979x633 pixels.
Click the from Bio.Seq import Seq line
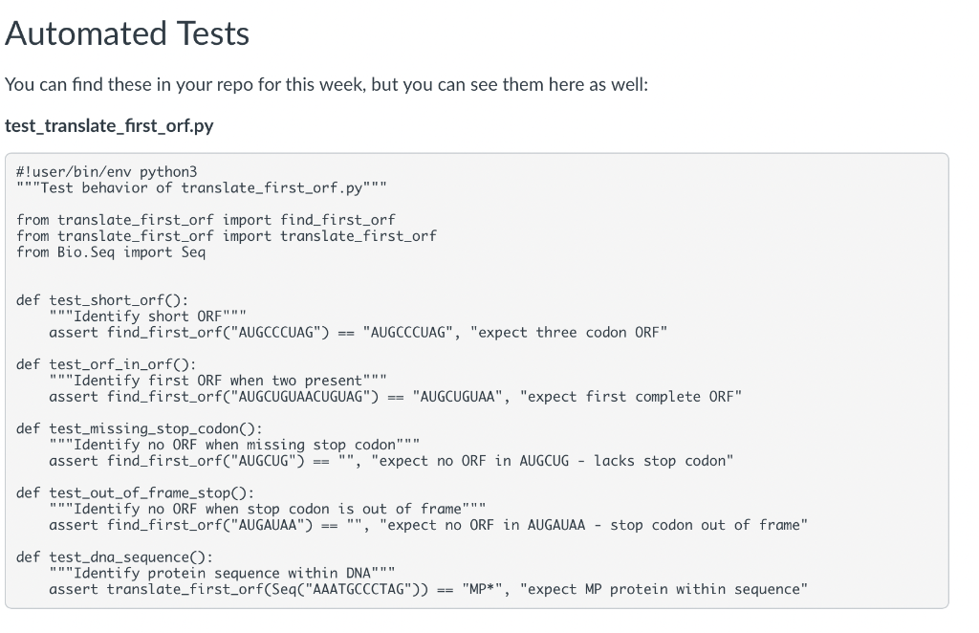pyautogui.click(x=111, y=252)
